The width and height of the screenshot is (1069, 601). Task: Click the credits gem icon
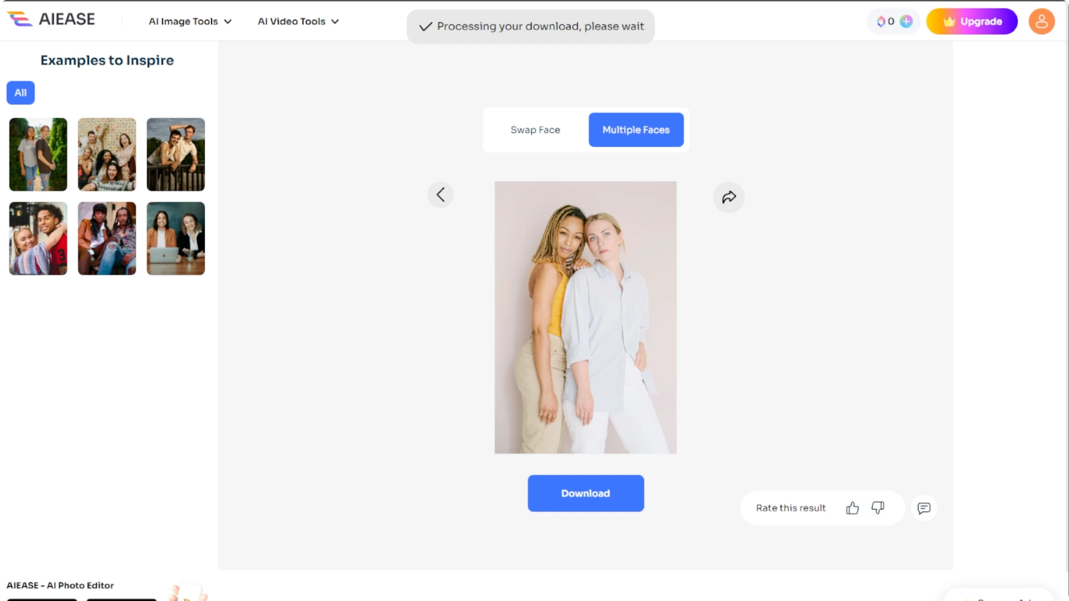(x=880, y=21)
